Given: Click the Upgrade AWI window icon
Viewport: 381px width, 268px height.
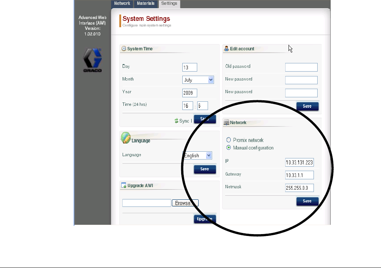Looking at the screenshot, I should click(124, 185).
